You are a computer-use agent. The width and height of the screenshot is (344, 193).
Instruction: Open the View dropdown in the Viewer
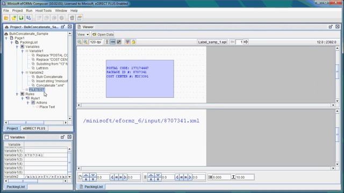(83, 34)
